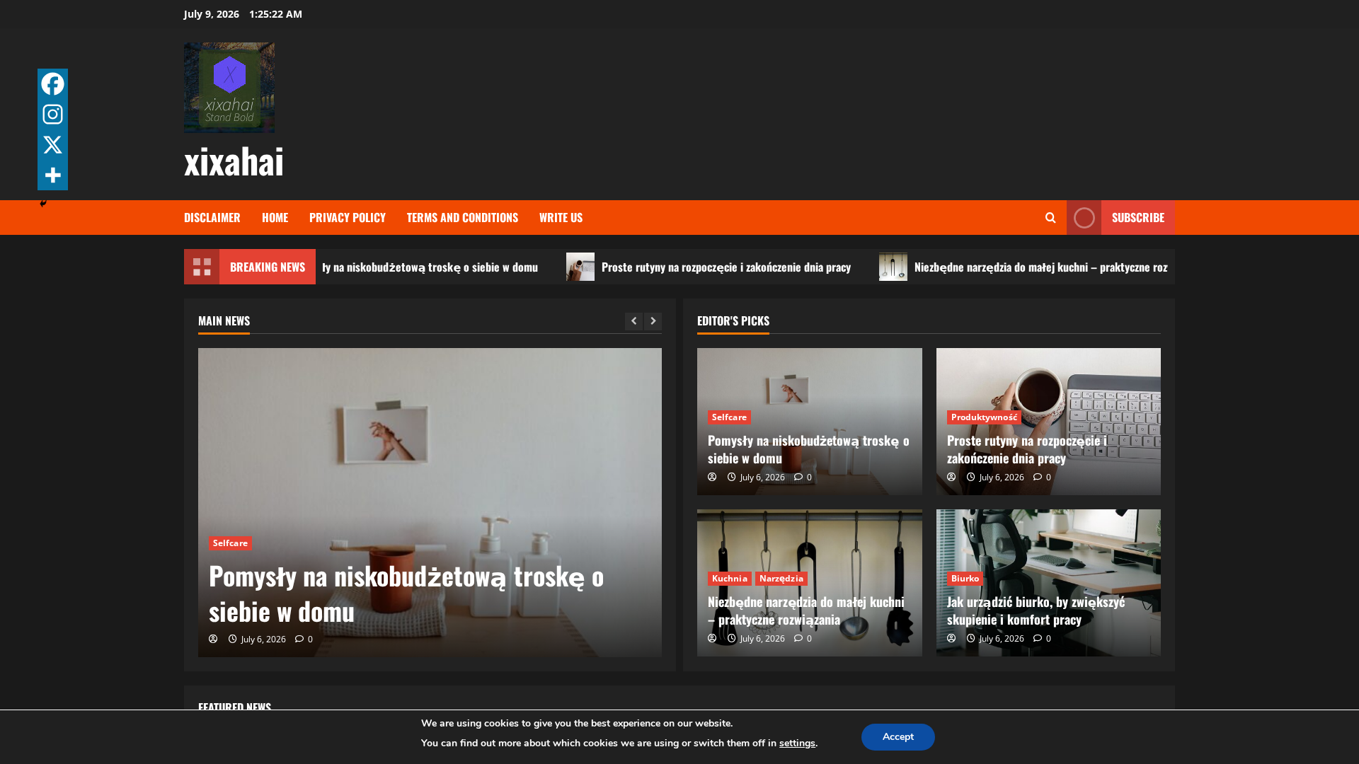Viewport: 1359px width, 764px height.
Task: Click the breaking news grid icon
Action: pos(202,267)
